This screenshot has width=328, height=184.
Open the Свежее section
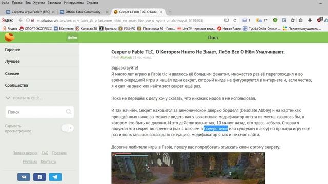(x=12, y=74)
